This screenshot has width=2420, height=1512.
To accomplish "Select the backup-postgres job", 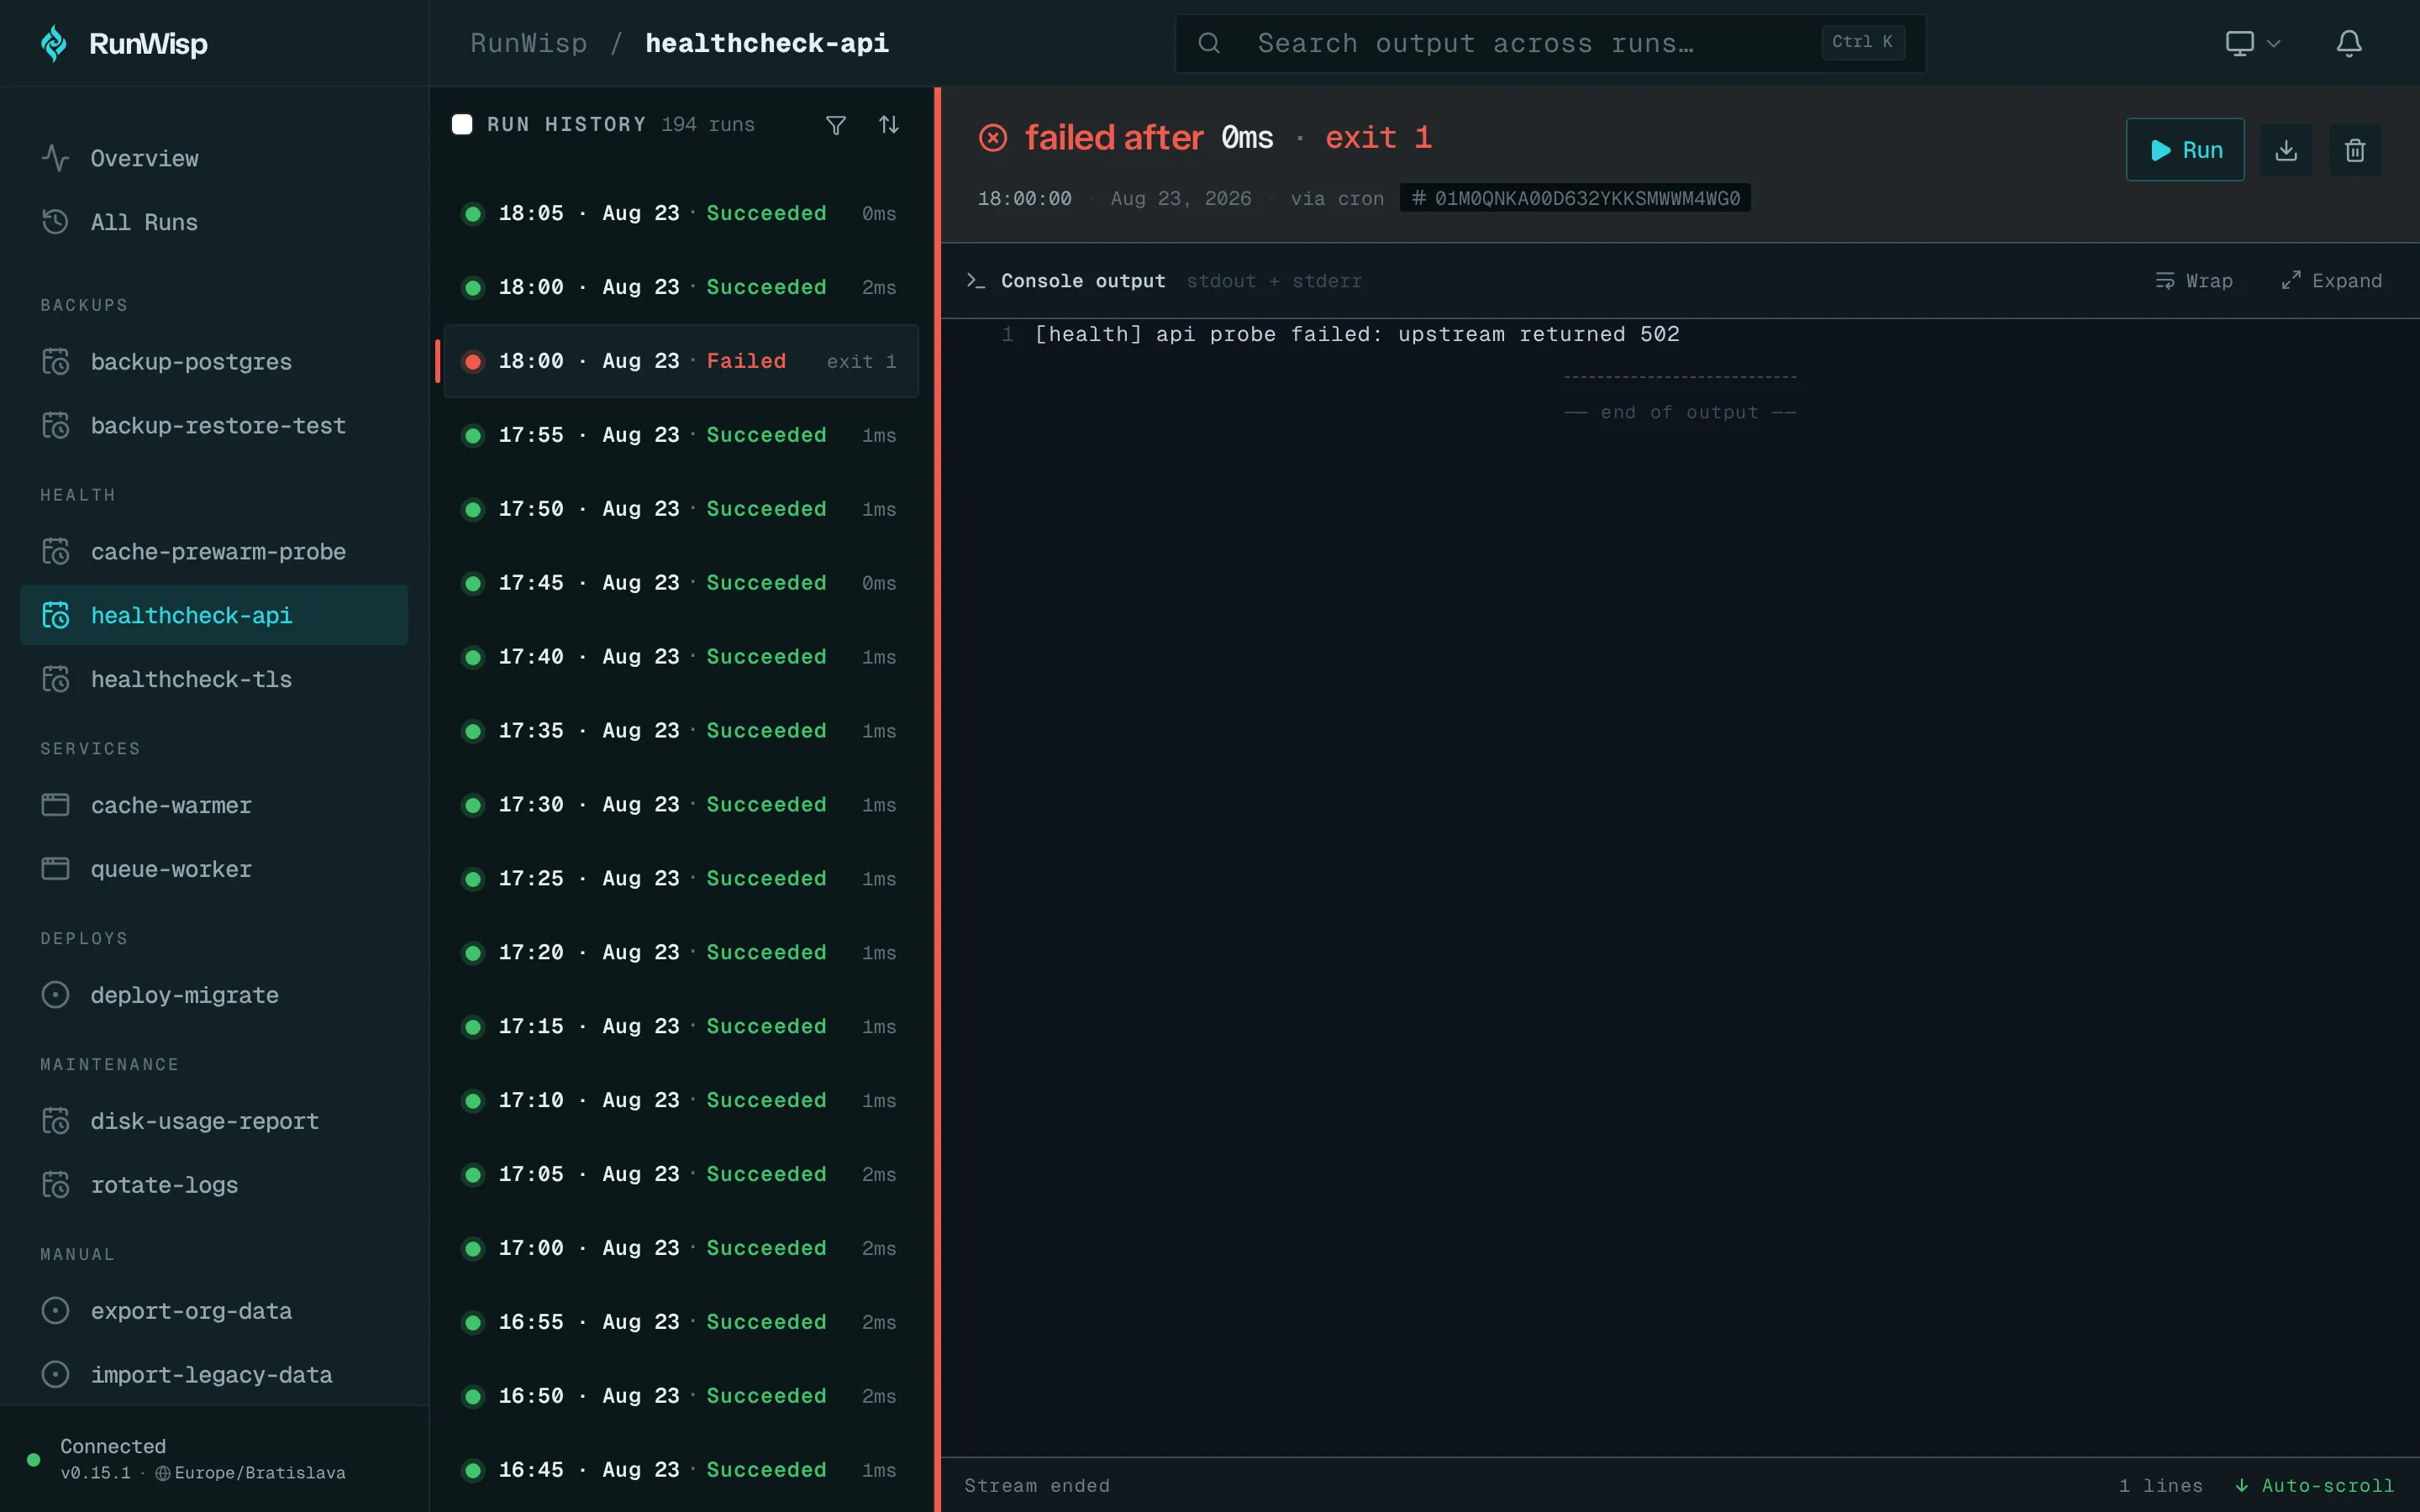I will pyautogui.click(x=214, y=361).
